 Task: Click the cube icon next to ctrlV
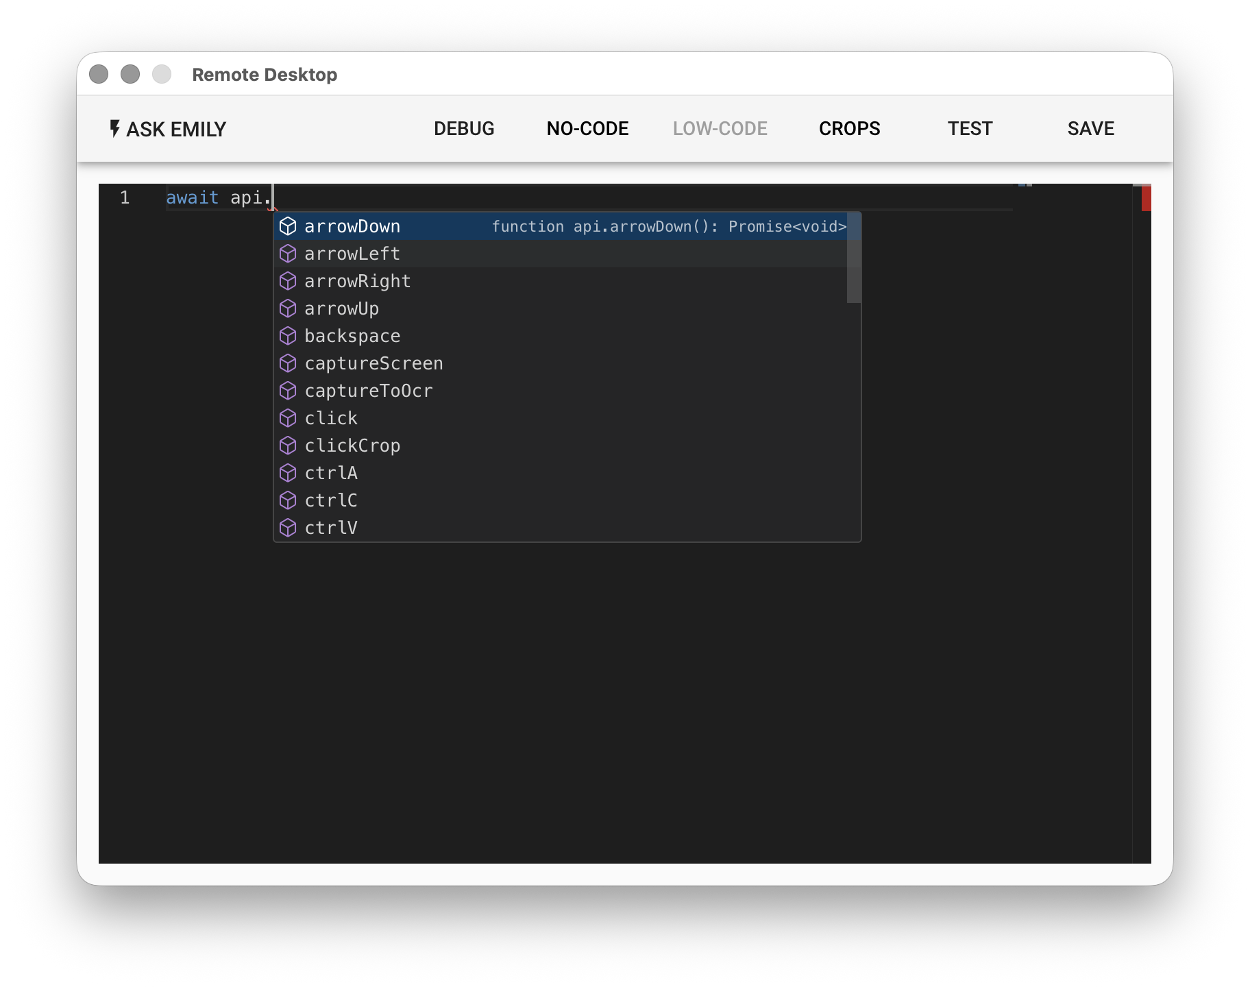pos(288,528)
